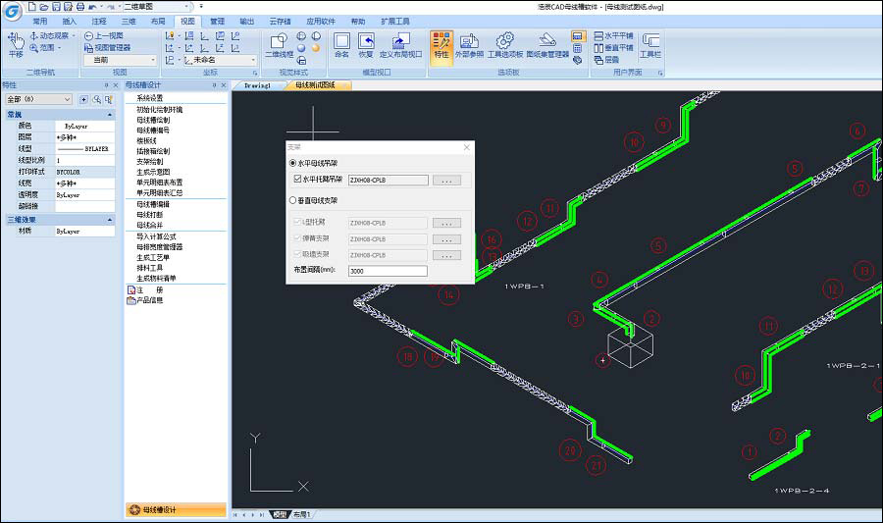Open the application logo menu
883x523 pixels.
click(13, 10)
